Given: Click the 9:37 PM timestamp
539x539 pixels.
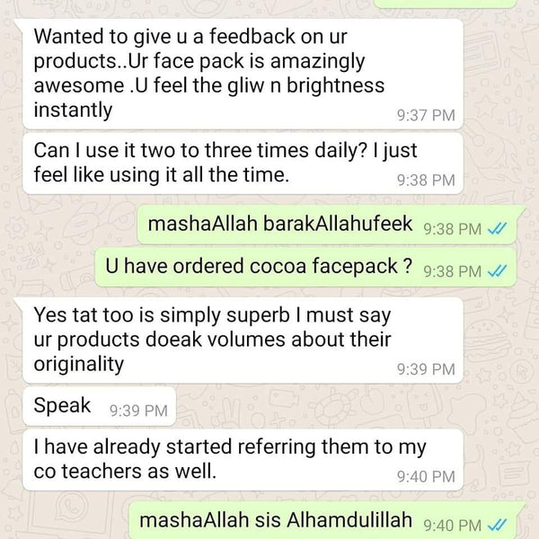Looking at the screenshot, I should 426,115.
